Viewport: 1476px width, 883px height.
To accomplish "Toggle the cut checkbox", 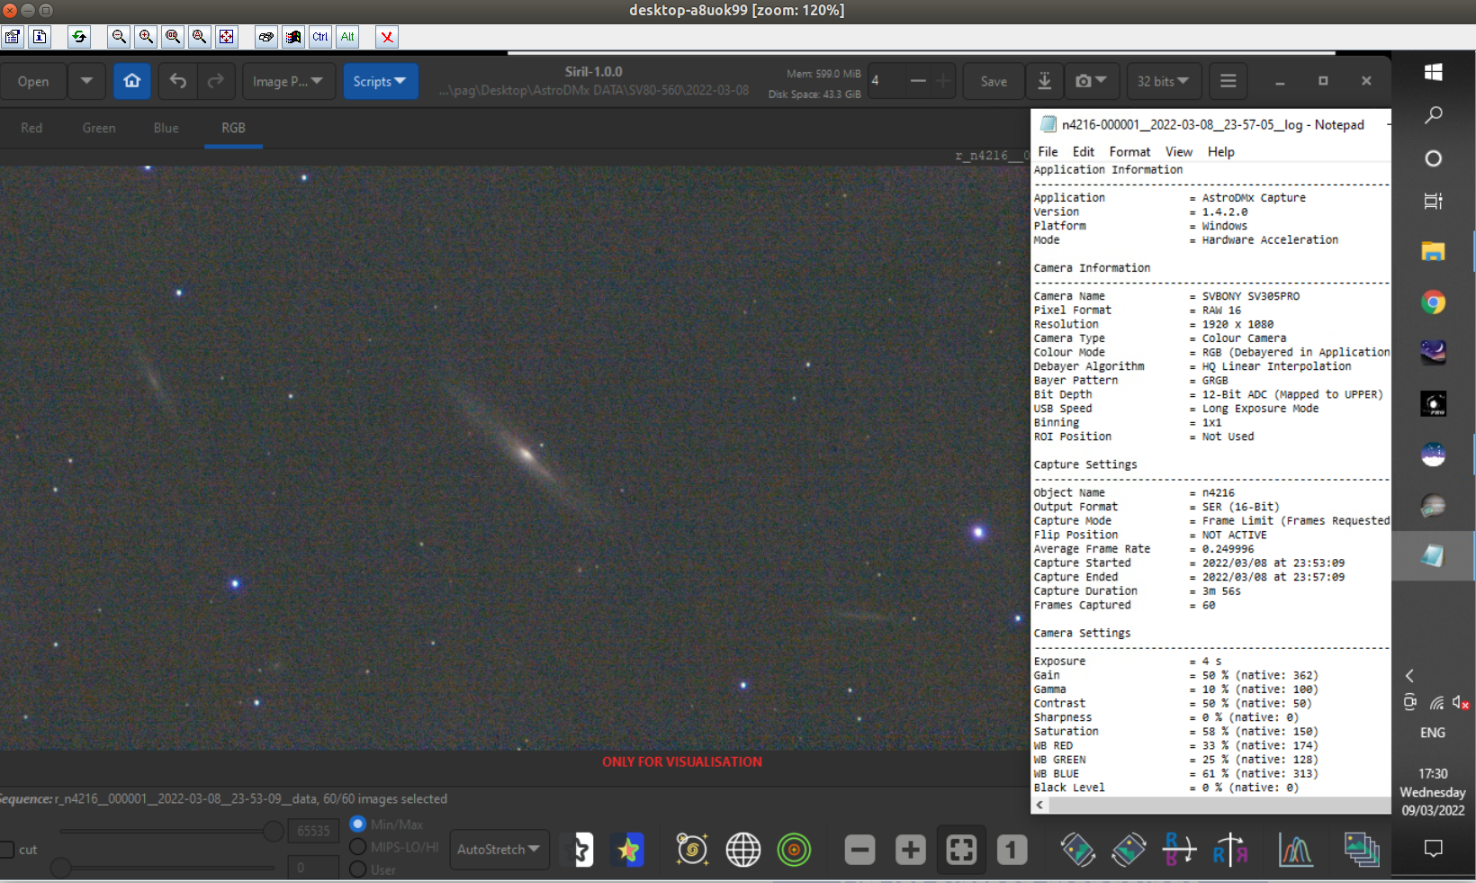I will coord(6,850).
